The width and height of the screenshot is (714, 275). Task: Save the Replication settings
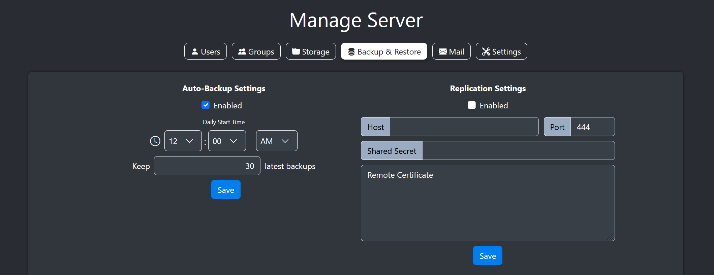pos(488,255)
